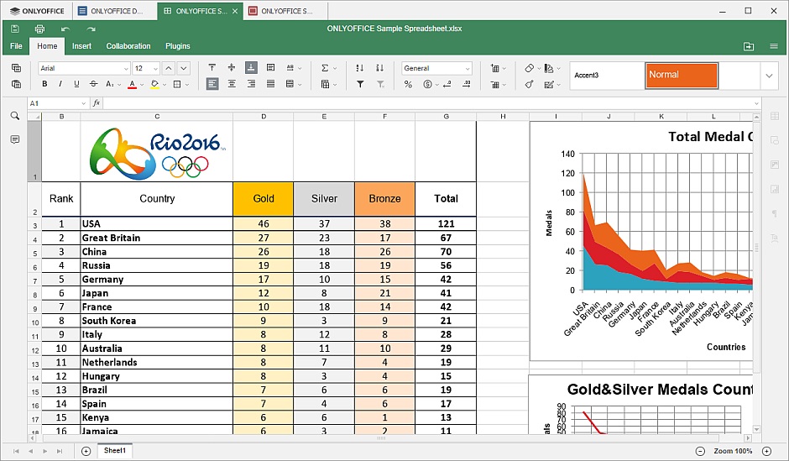Click the Copy Style paintbrush icon
The image size is (789, 461).
[x=529, y=84]
